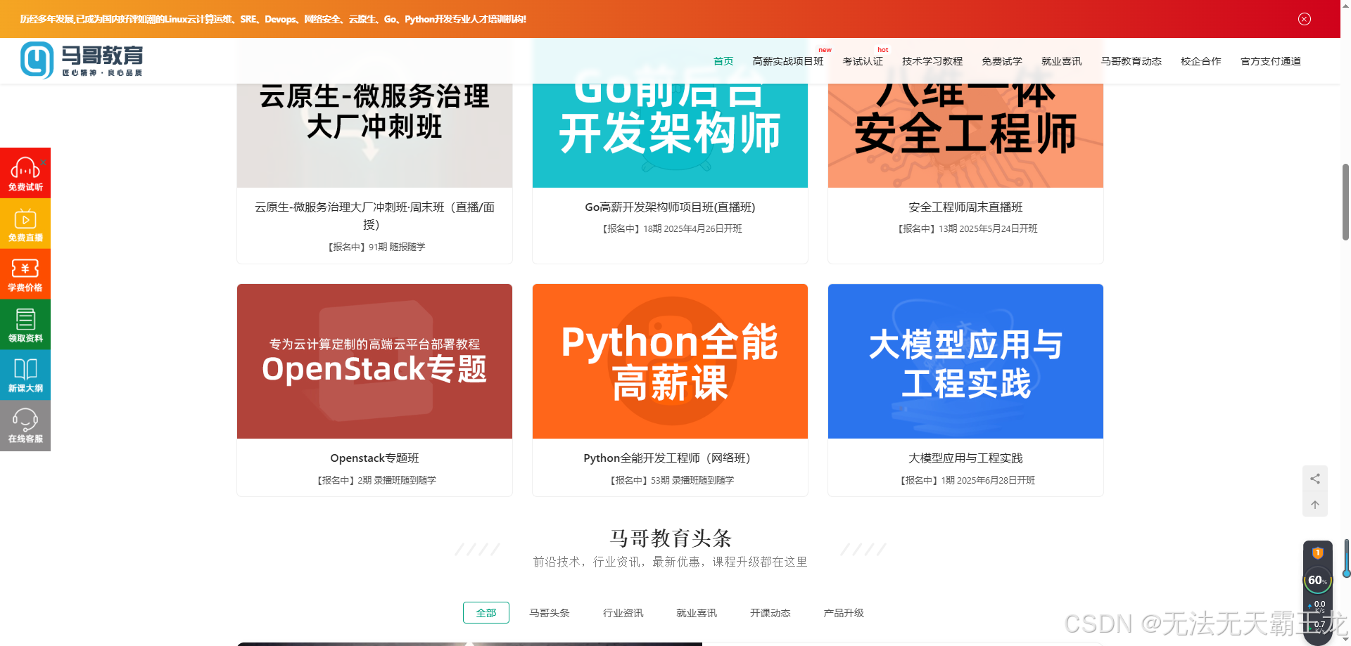
Task: Select the 就业喜讯 news tab below headline
Action: (697, 613)
